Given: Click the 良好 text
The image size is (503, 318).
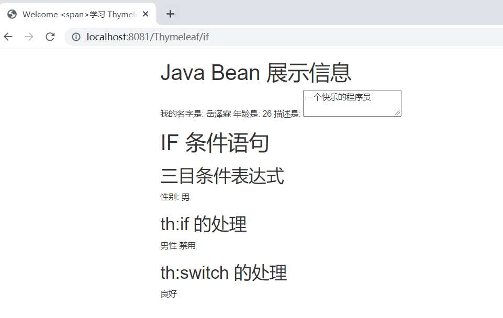Looking at the screenshot, I should click(x=167, y=293).
